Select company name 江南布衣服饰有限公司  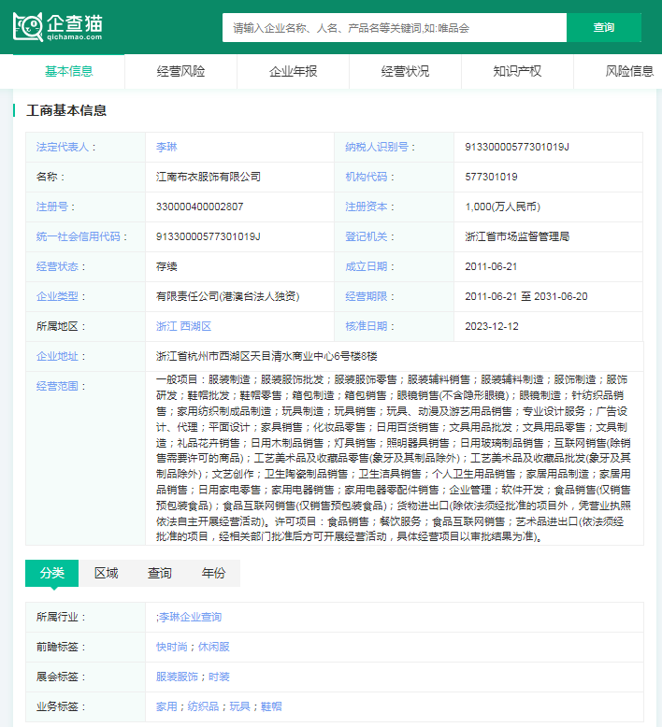[209, 177]
